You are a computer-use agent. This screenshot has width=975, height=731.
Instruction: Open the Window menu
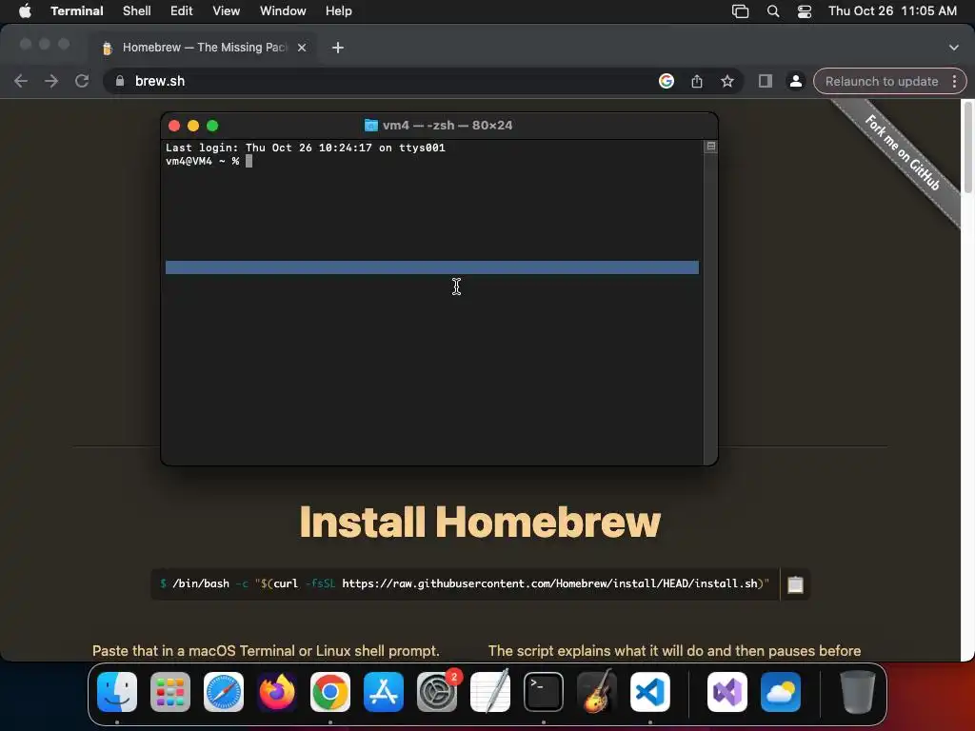[x=283, y=10]
